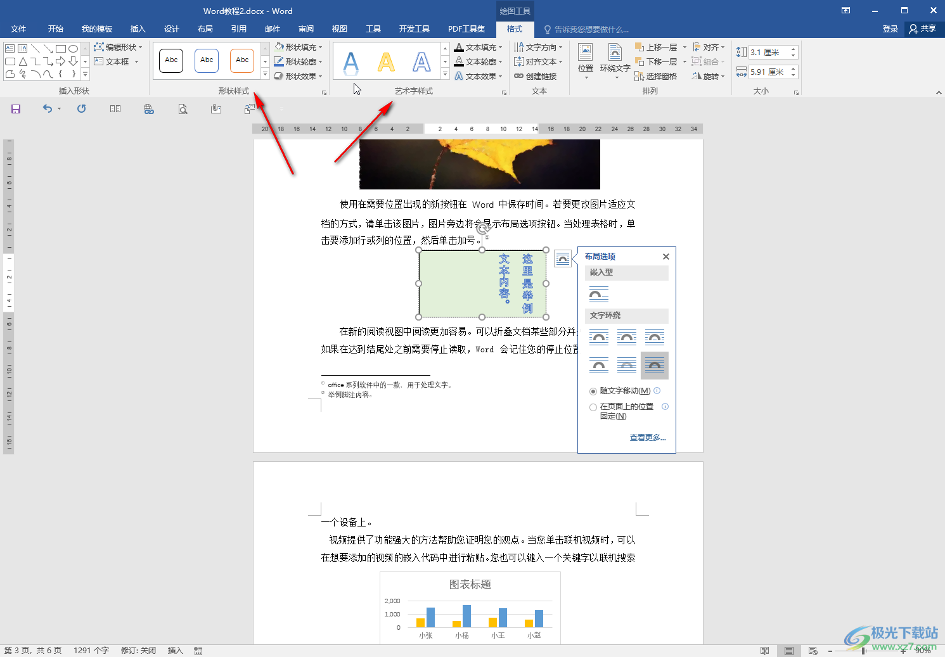Switch to the 开始 ribbon tab

point(56,29)
